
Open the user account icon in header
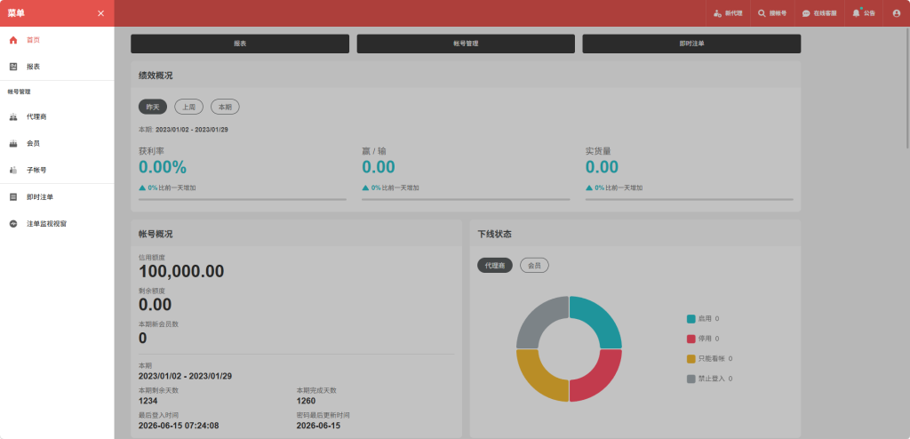coord(896,13)
